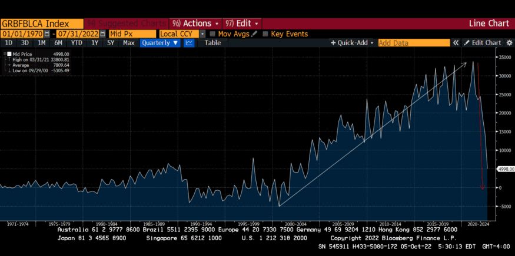The width and height of the screenshot is (515, 256).
Task: Enable the Mov Avgs checkbox
Action: [212, 34]
